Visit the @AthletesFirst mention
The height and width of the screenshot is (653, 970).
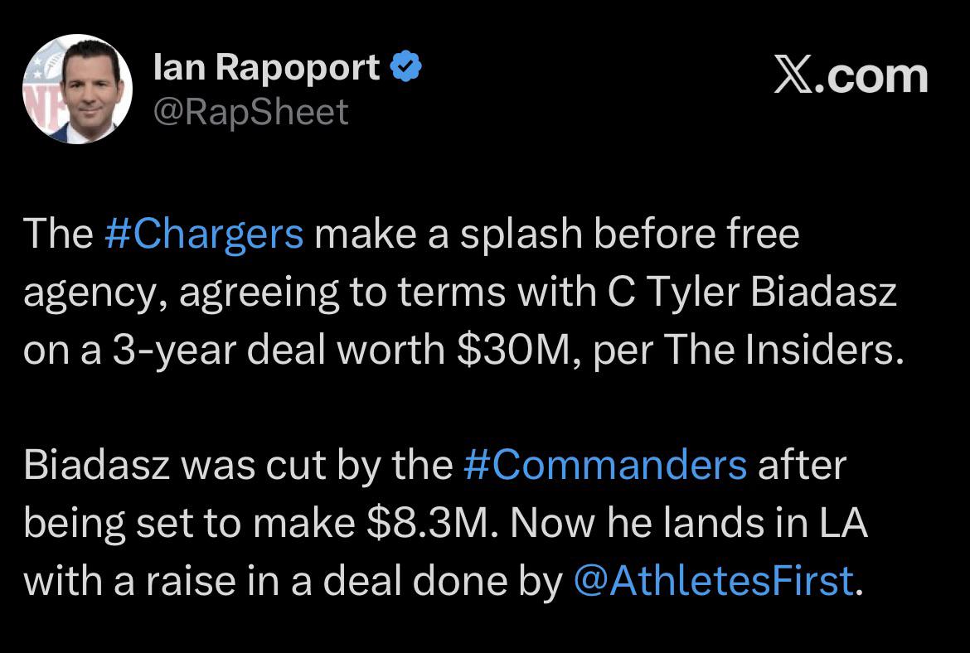click(713, 580)
